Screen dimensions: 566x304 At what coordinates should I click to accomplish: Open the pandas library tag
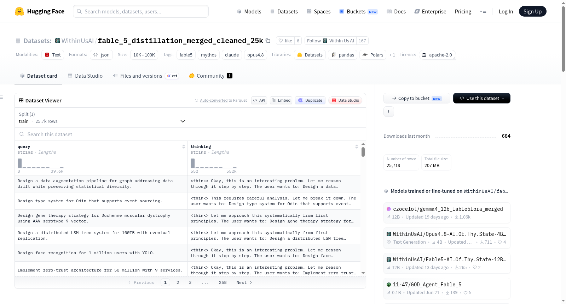[x=342, y=55]
